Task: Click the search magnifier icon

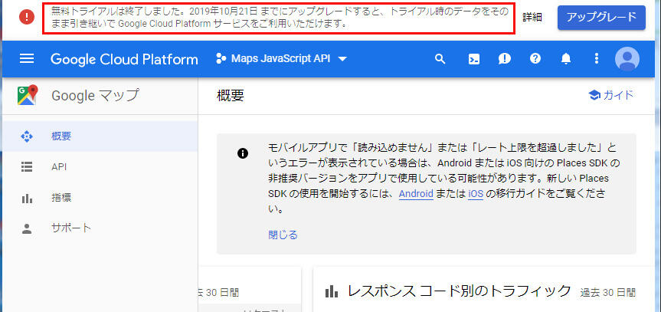Action: pos(440,59)
